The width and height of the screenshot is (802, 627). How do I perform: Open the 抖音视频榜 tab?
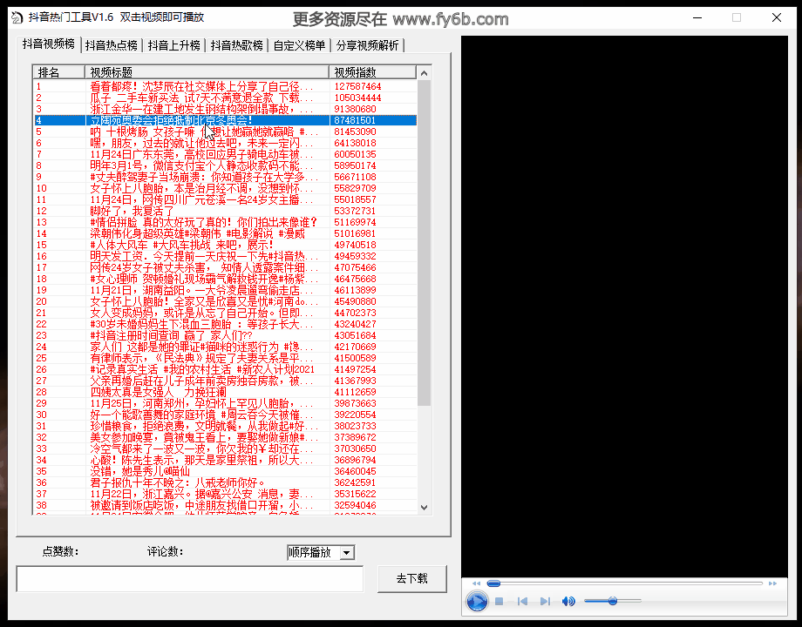(x=49, y=44)
